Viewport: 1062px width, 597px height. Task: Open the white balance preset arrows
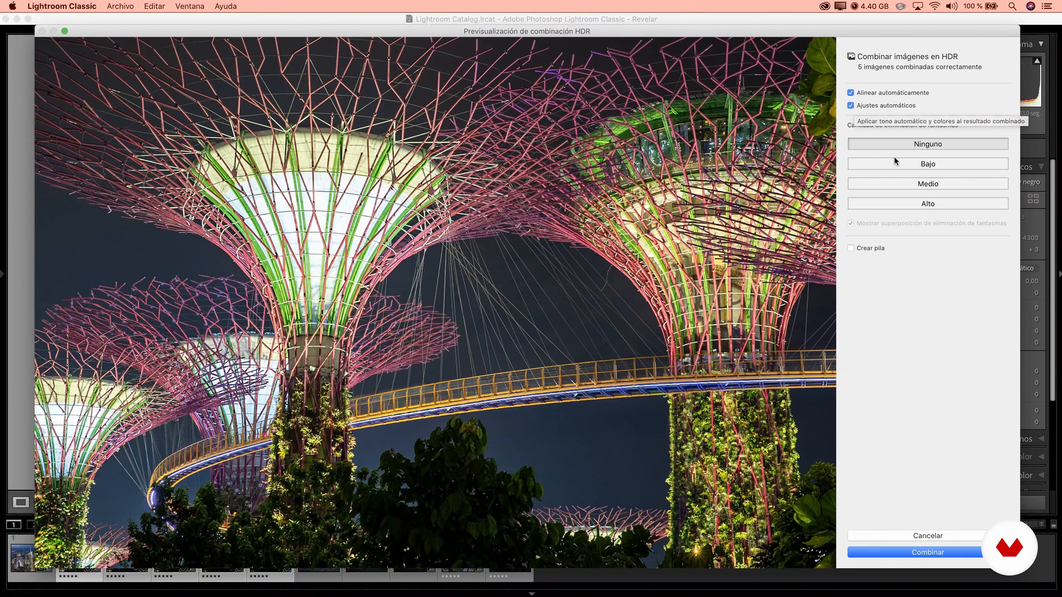pyautogui.click(x=1023, y=217)
